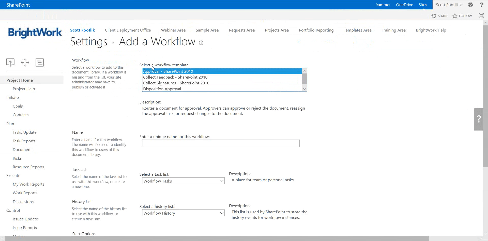Select Collect Feedback - SharePoint 2010 template
The height and width of the screenshot is (241, 488).
pos(175,77)
